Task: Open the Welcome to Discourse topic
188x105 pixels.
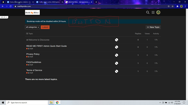Action: (39, 40)
